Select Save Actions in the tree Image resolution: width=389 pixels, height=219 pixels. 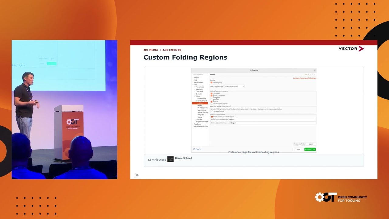click(x=201, y=110)
